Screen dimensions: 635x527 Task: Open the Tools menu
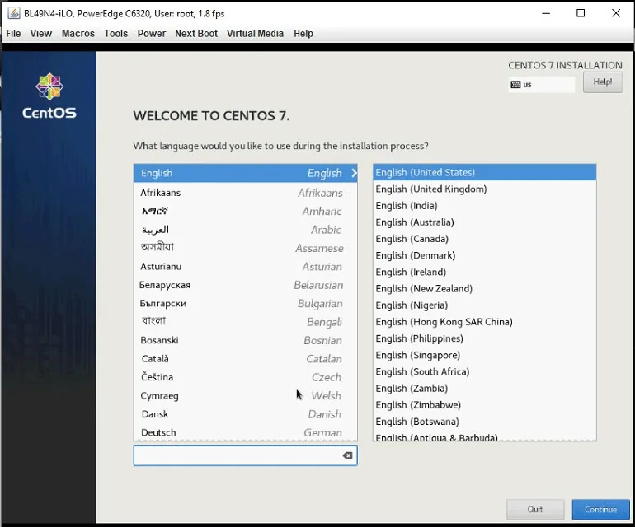tap(115, 34)
